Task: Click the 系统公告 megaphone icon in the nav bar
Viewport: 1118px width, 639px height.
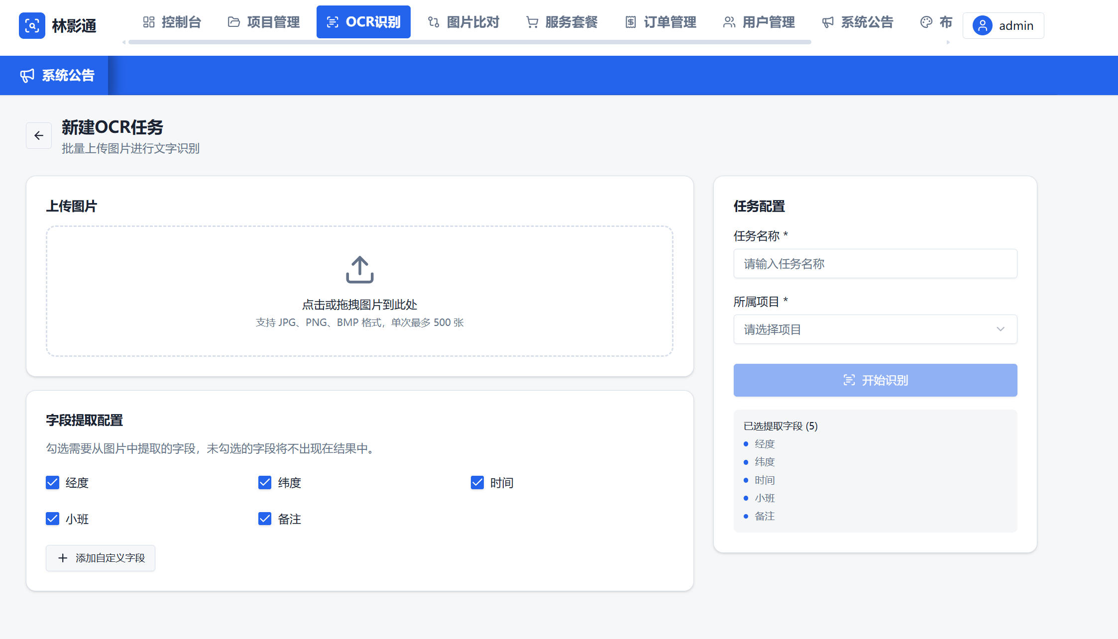Action: click(828, 22)
